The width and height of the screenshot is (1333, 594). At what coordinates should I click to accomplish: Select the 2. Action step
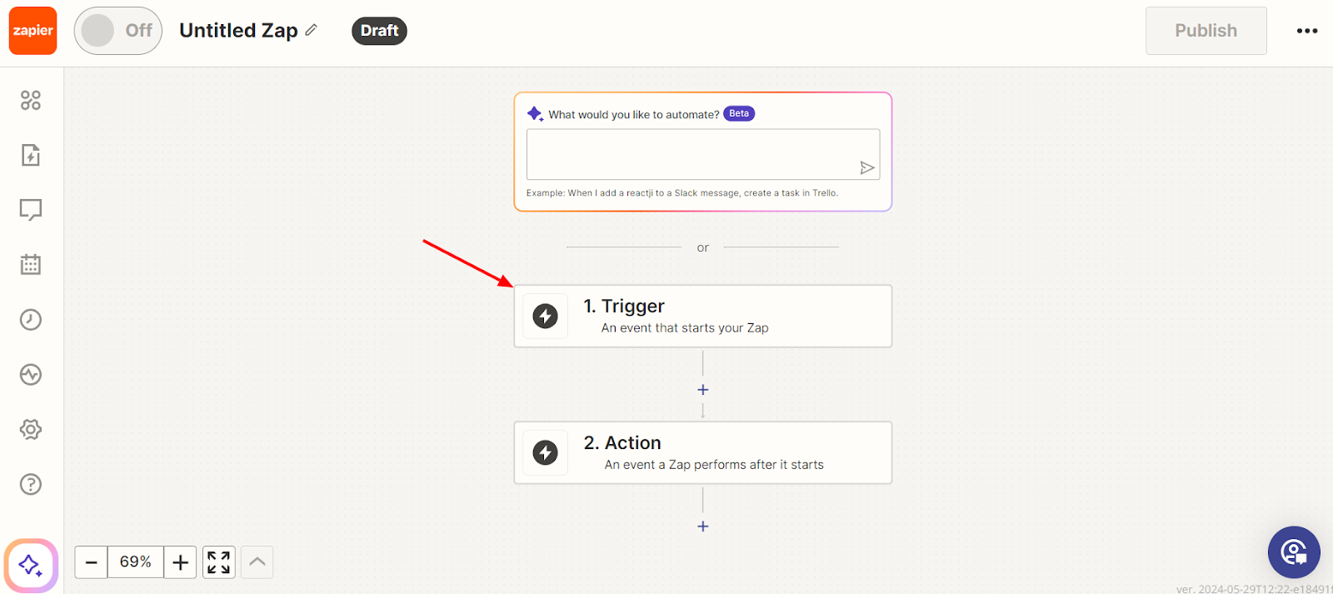tap(702, 453)
